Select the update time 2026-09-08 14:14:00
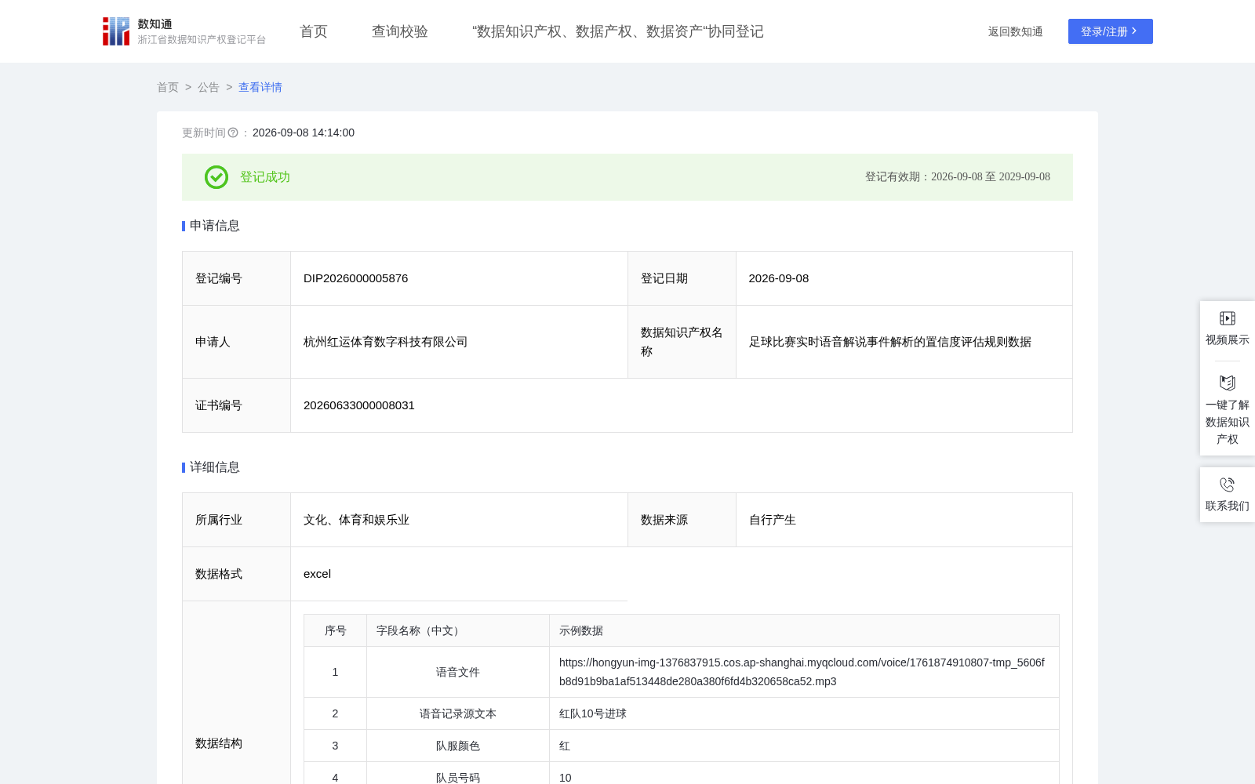Image resolution: width=1255 pixels, height=784 pixels. point(304,133)
